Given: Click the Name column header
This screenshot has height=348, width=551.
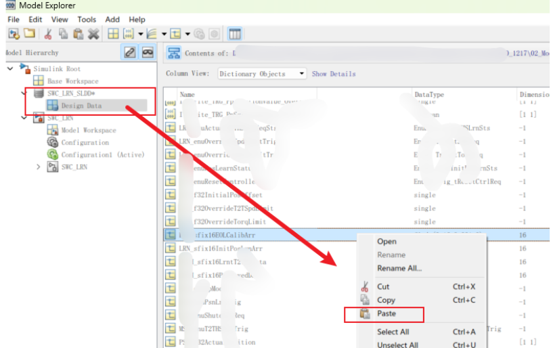Looking at the screenshot, I should point(188,95).
